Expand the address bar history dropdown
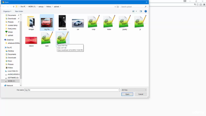Image resolution: width=206 pixels, height=116 pixels. coord(115,6)
